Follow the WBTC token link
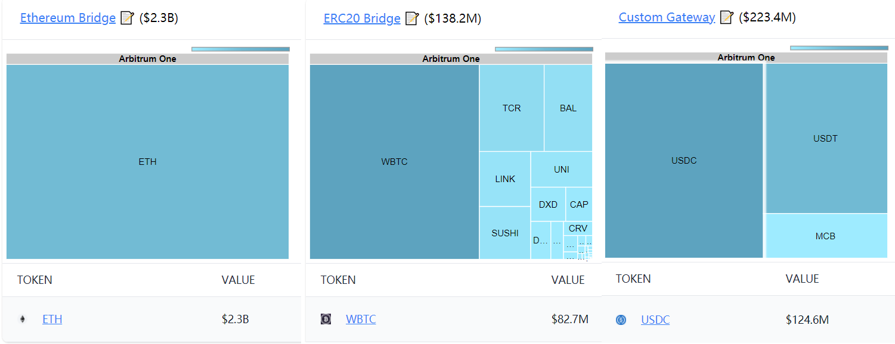895x344 pixels. click(361, 320)
